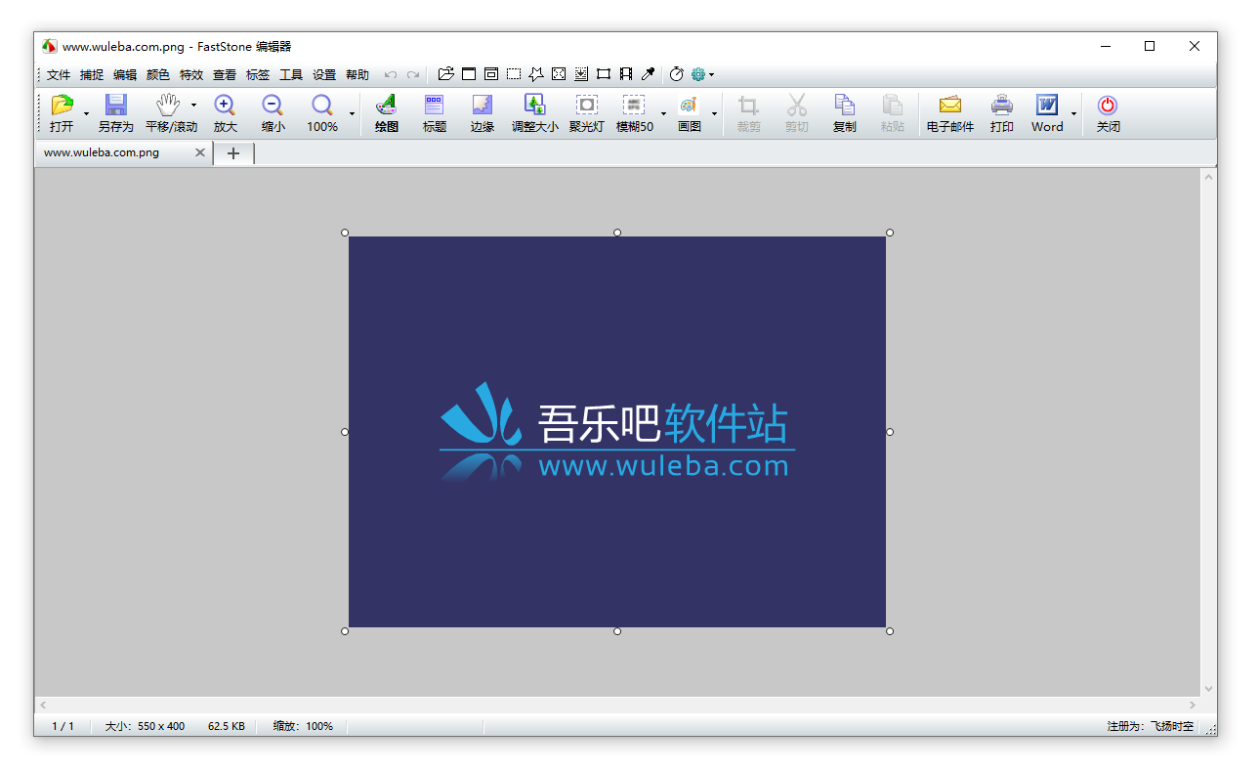This screenshot has height=771, width=1260.
Task: Expand the 打开 dropdown arrow
Action: (x=86, y=114)
